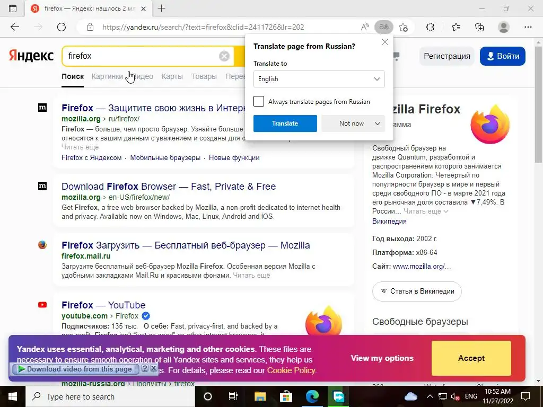543x407 pixels.
Task: Click the help question mark on download bar
Action: 145,368
